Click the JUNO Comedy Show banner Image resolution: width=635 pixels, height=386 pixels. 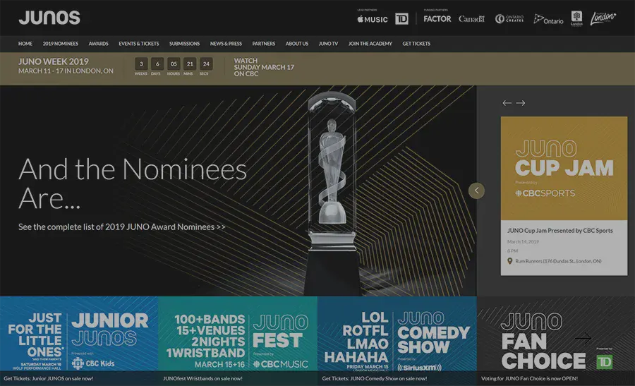click(x=397, y=339)
